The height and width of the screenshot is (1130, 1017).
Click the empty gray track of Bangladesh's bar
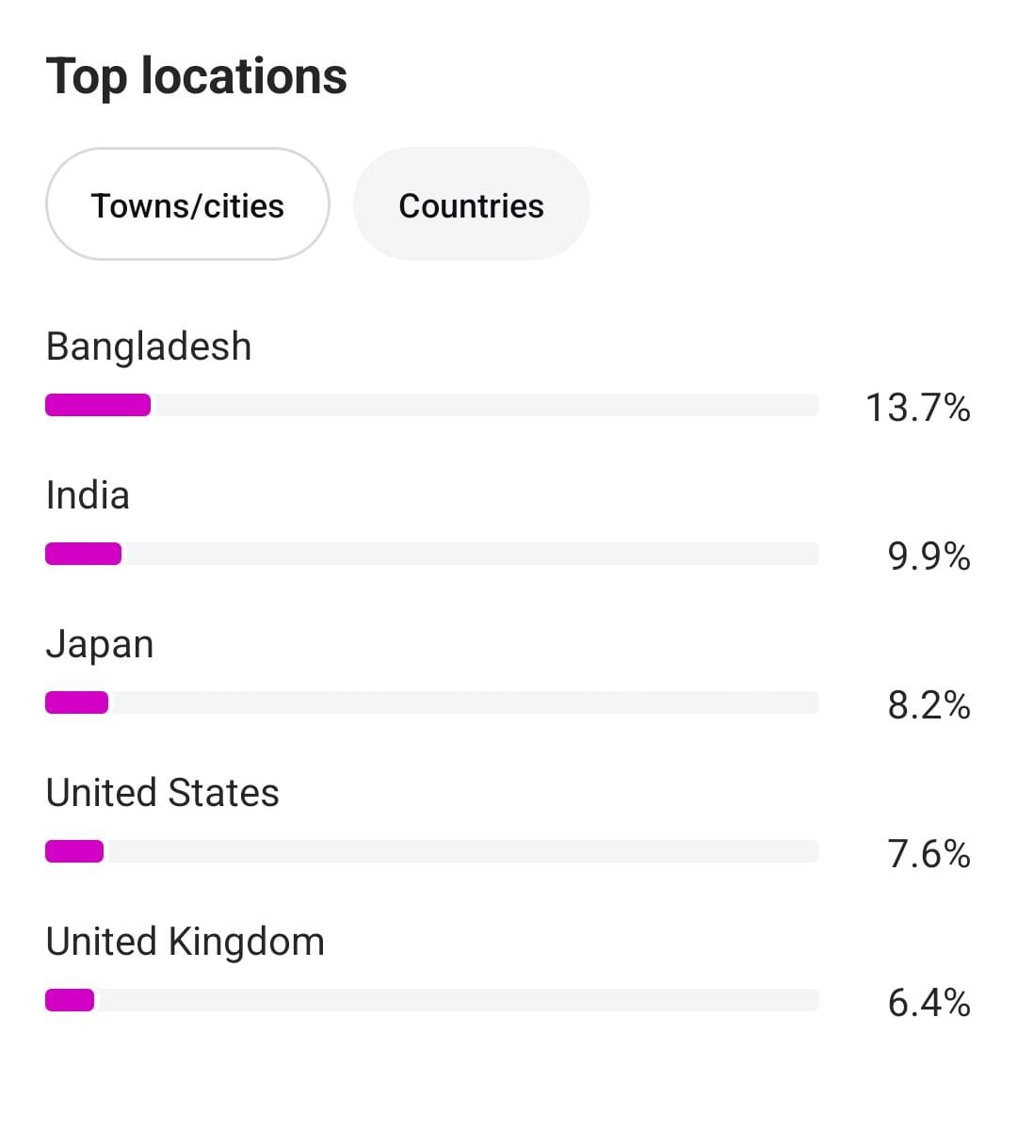point(485,405)
